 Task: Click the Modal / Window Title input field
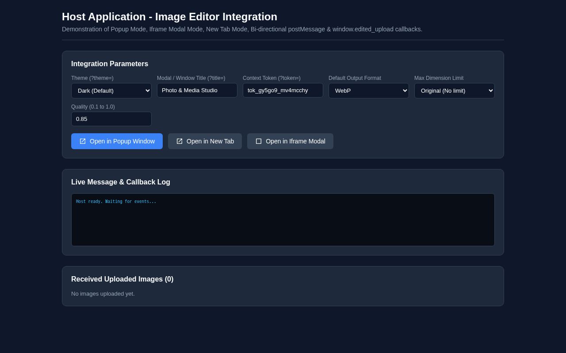(x=197, y=90)
